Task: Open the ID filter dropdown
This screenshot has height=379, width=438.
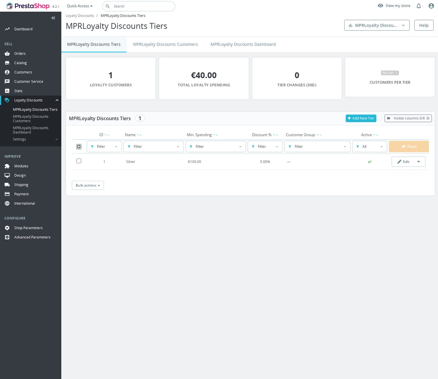Action: coord(104,146)
